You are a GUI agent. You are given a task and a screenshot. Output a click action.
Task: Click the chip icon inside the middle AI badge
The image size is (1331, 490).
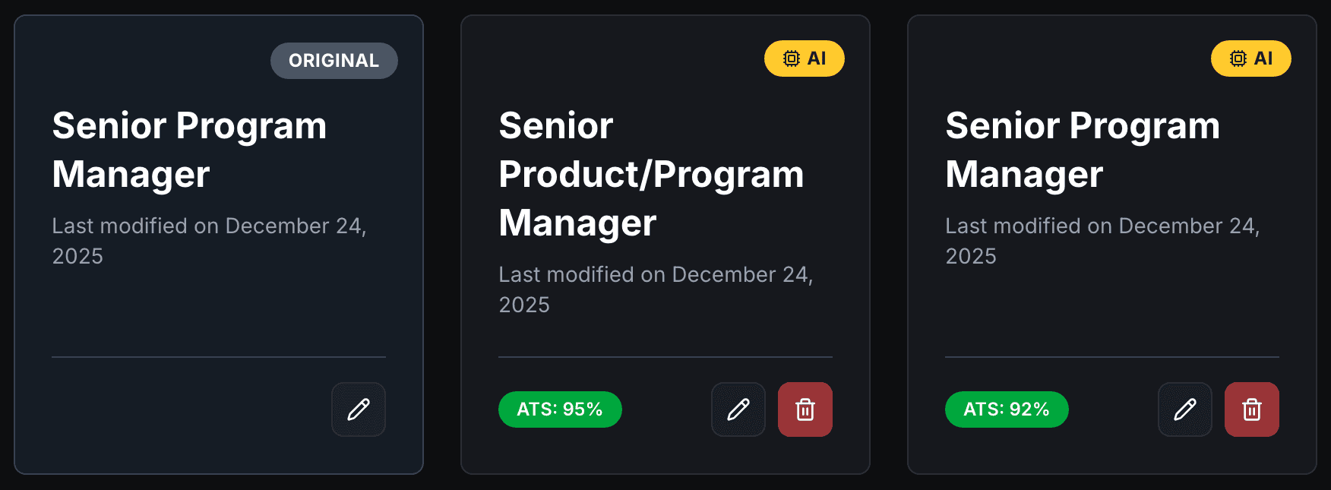coord(790,57)
